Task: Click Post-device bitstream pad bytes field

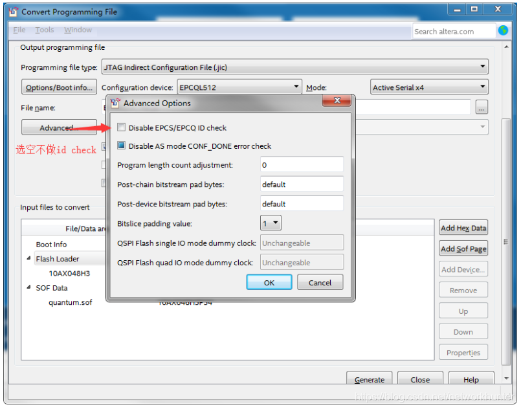Action: [302, 204]
